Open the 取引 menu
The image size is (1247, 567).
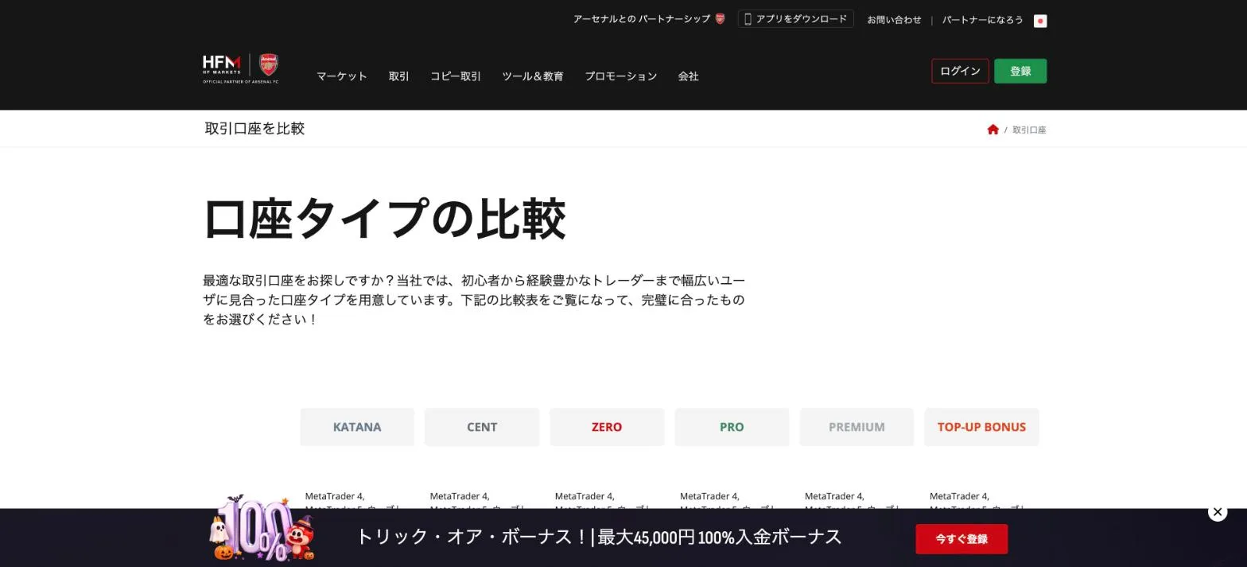[x=398, y=76]
